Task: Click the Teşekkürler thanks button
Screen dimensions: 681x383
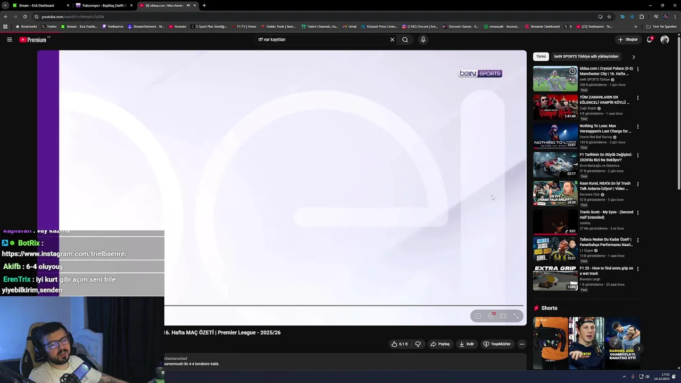Action: 497,344
